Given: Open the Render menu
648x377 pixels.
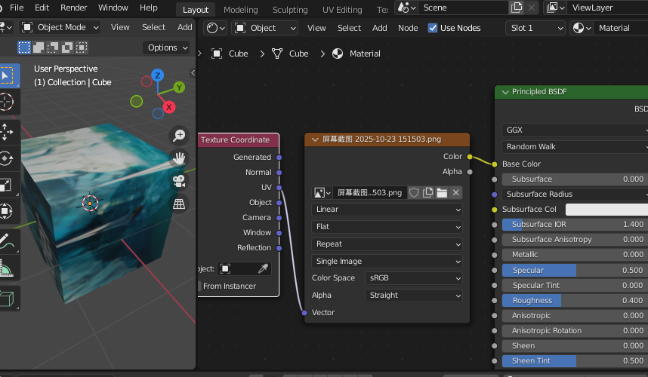Looking at the screenshot, I should [73, 8].
